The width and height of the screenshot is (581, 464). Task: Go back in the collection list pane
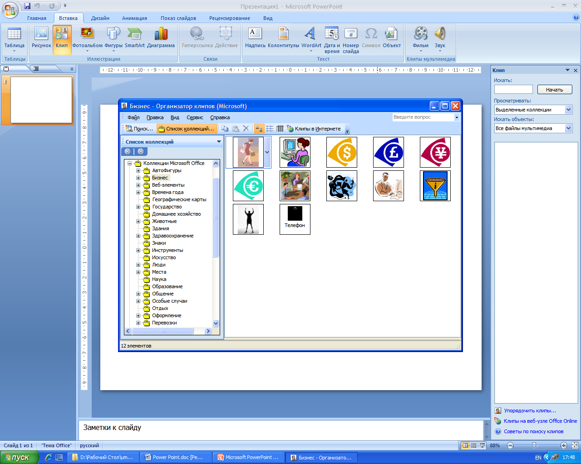128,151
